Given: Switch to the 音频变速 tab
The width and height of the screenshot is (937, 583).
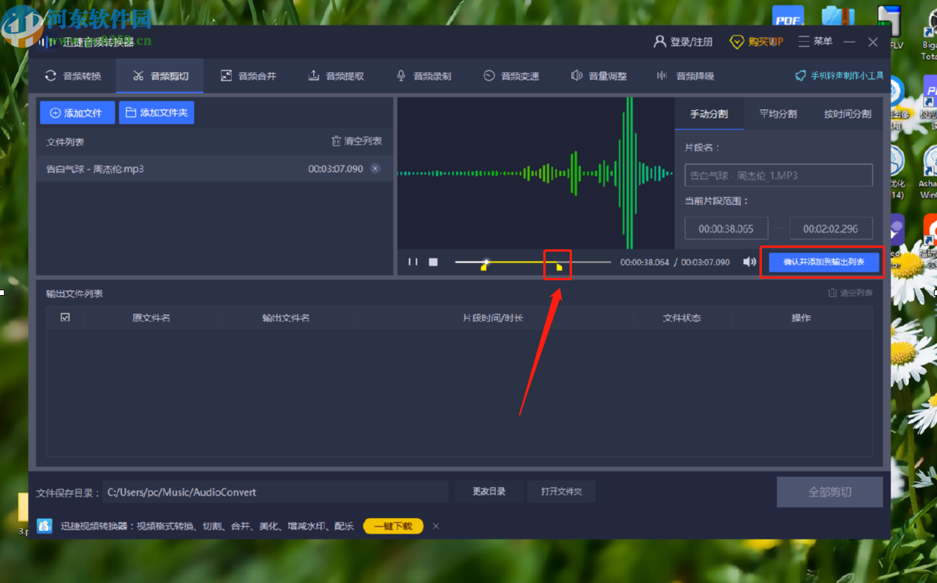Looking at the screenshot, I should [511, 76].
